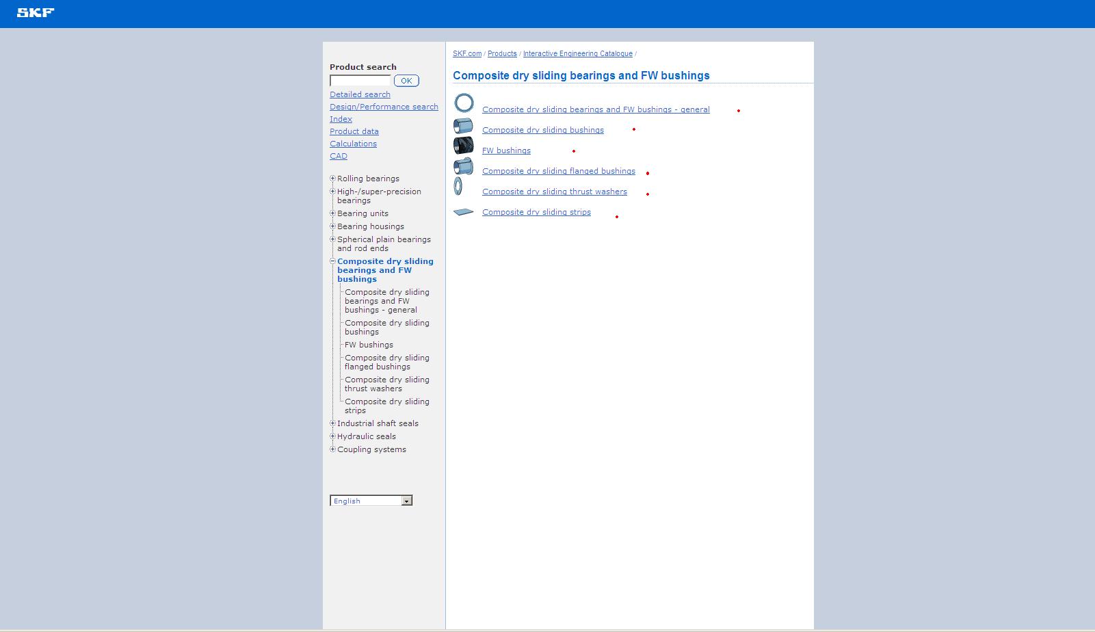Go to Products in the breadcrumb
This screenshot has height=632, width=1095.
502,53
